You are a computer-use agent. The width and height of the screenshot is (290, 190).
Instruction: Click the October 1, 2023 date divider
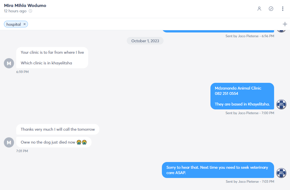pos(145,41)
